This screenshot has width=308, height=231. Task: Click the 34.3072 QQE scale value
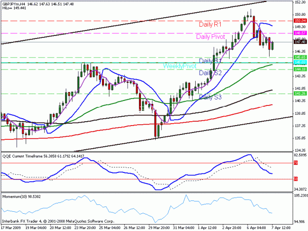tap(301, 190)
